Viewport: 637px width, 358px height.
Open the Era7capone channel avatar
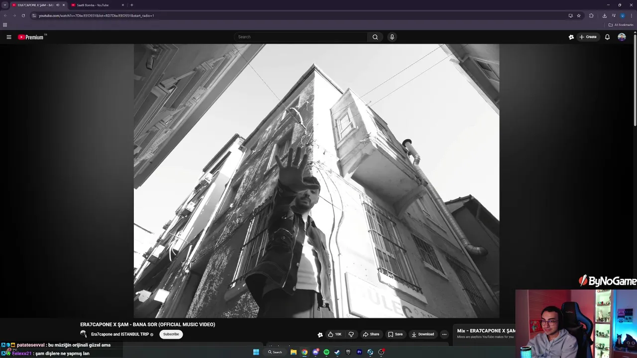pyautogui.click(x=84, y=334)
